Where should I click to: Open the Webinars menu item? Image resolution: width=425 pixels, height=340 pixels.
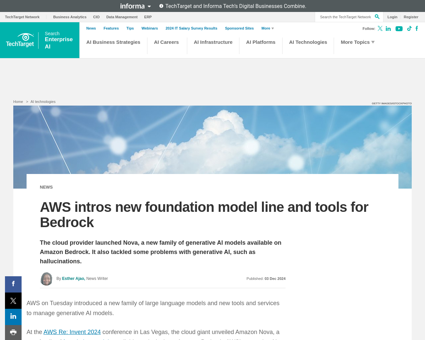click(x=150, y=28)
